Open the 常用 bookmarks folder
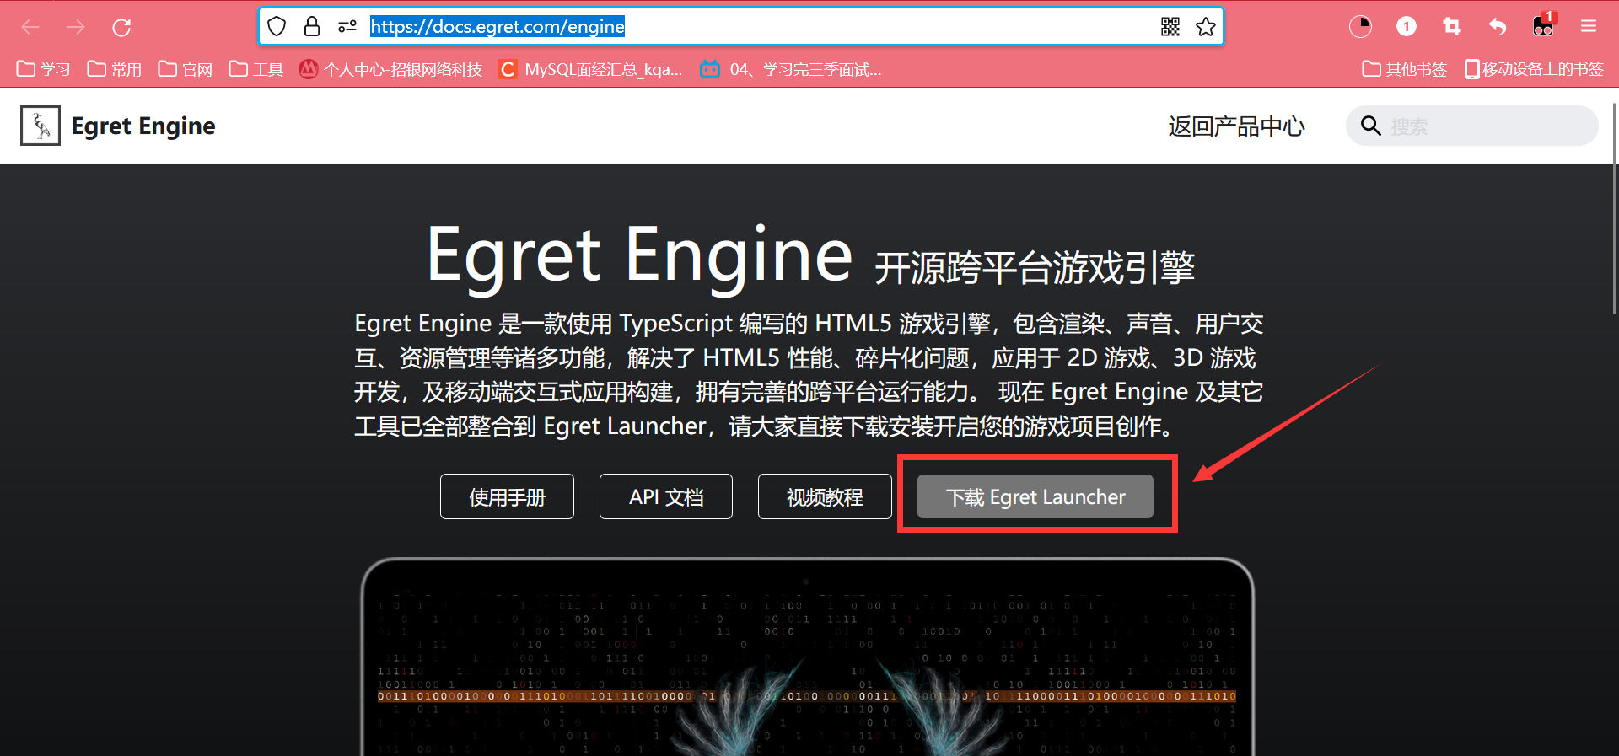Viewport: 1619px width, 756px height. point(115,69)
